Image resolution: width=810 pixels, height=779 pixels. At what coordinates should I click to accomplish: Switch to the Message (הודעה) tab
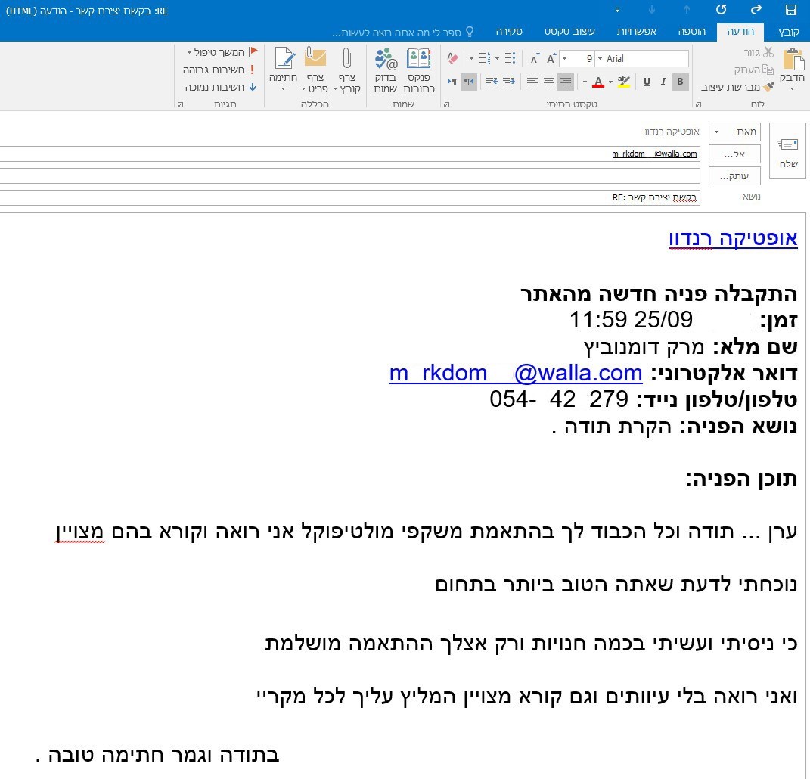(x=740, y=32)
